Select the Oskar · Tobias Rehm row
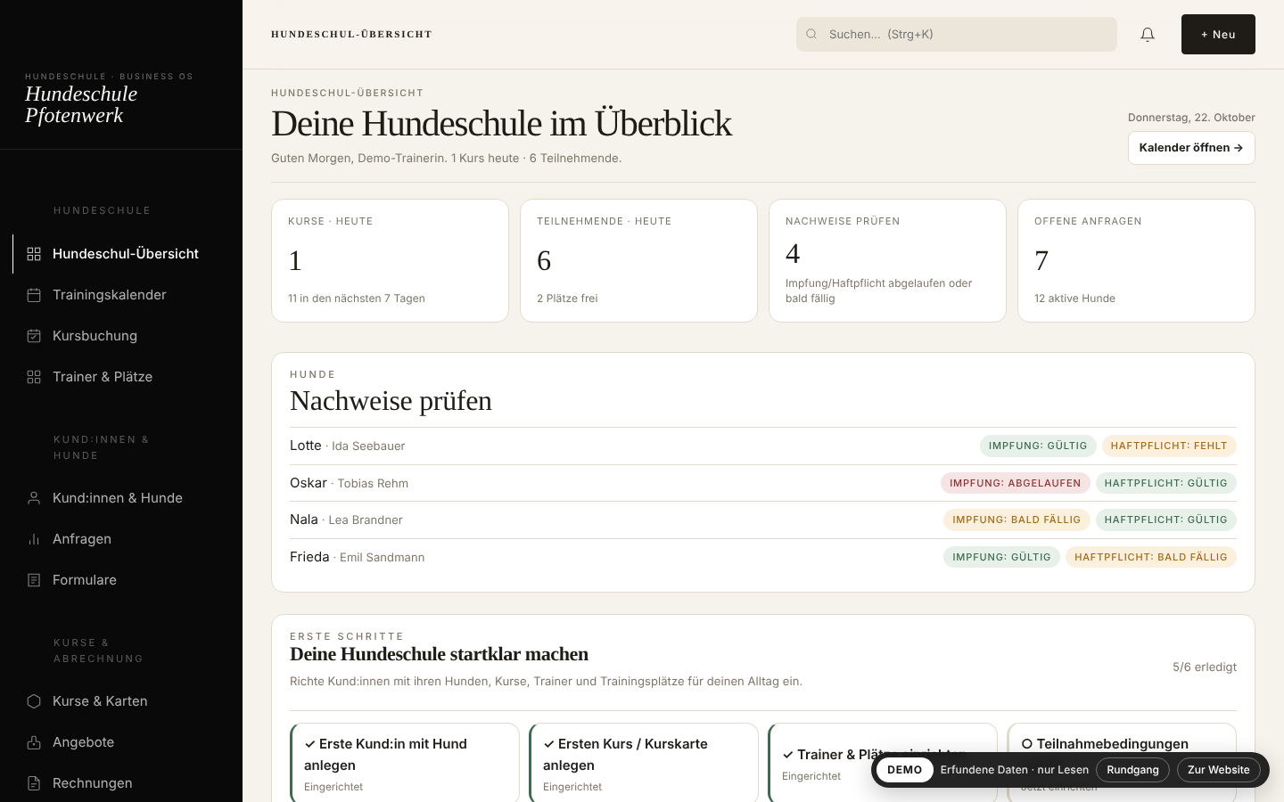This screenshot has width=1284, height=802. click(763, 483)
